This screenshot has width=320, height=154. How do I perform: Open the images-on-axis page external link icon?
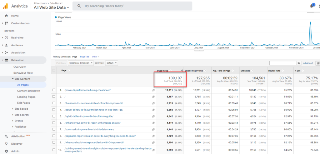click(x=153, y=123)
